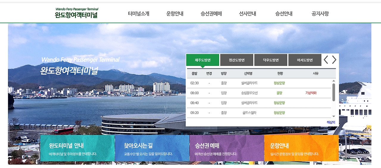Click the blue 해상의 link below the schedule
Image resolution: width=381 pixels, height=168 pixels.
[331, 122]
